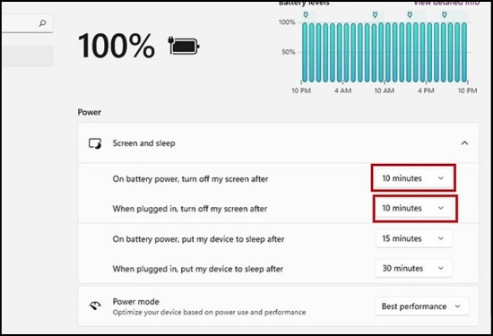Click the second plug icon above battery chart
493x336 pixels.
(375, 14)
